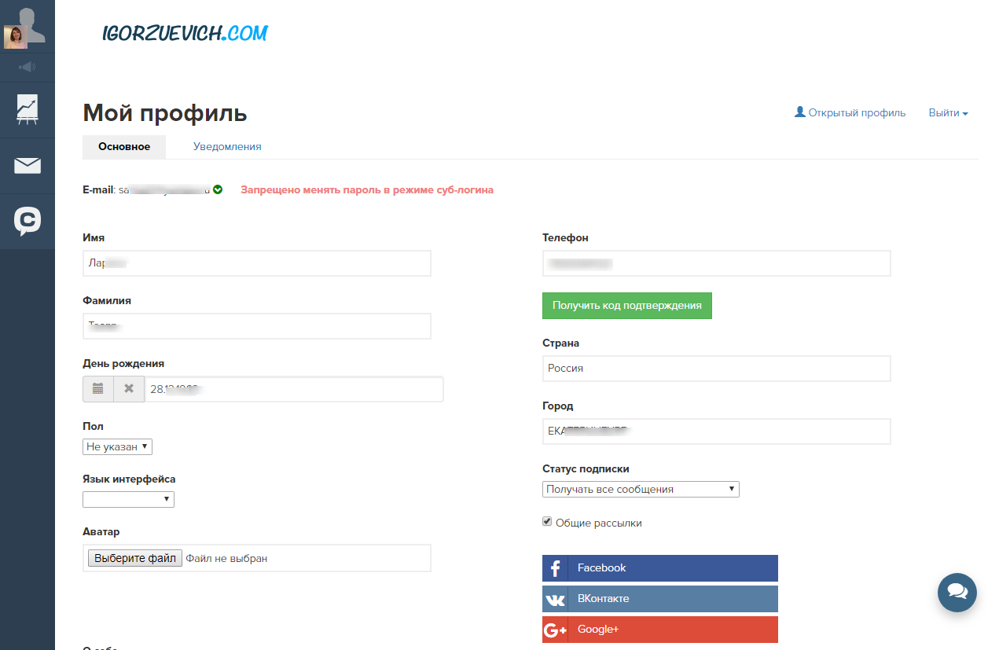Switch to the Уведомления tab
This screenshot has width=988, height=650.
coord(227,147)
